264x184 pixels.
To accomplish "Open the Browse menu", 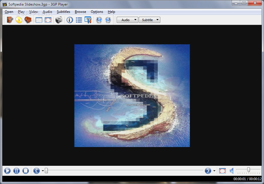I will point(80,12).
